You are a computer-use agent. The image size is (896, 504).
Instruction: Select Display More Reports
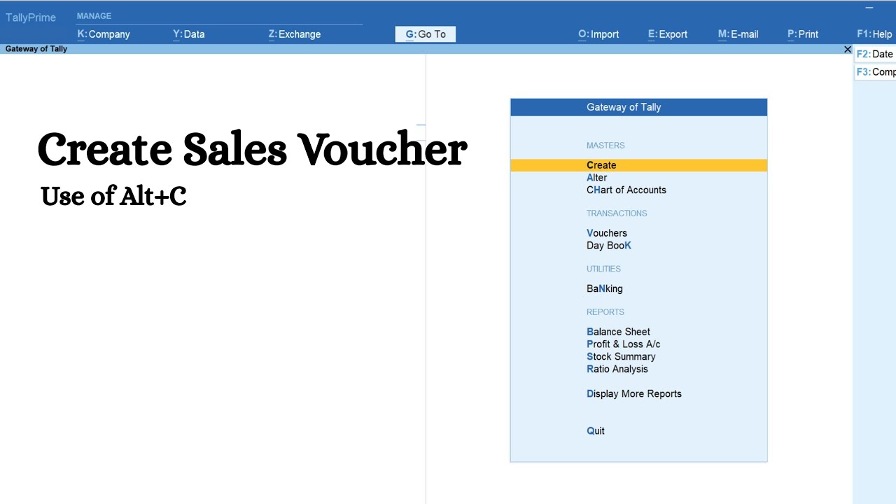point(634,394)
